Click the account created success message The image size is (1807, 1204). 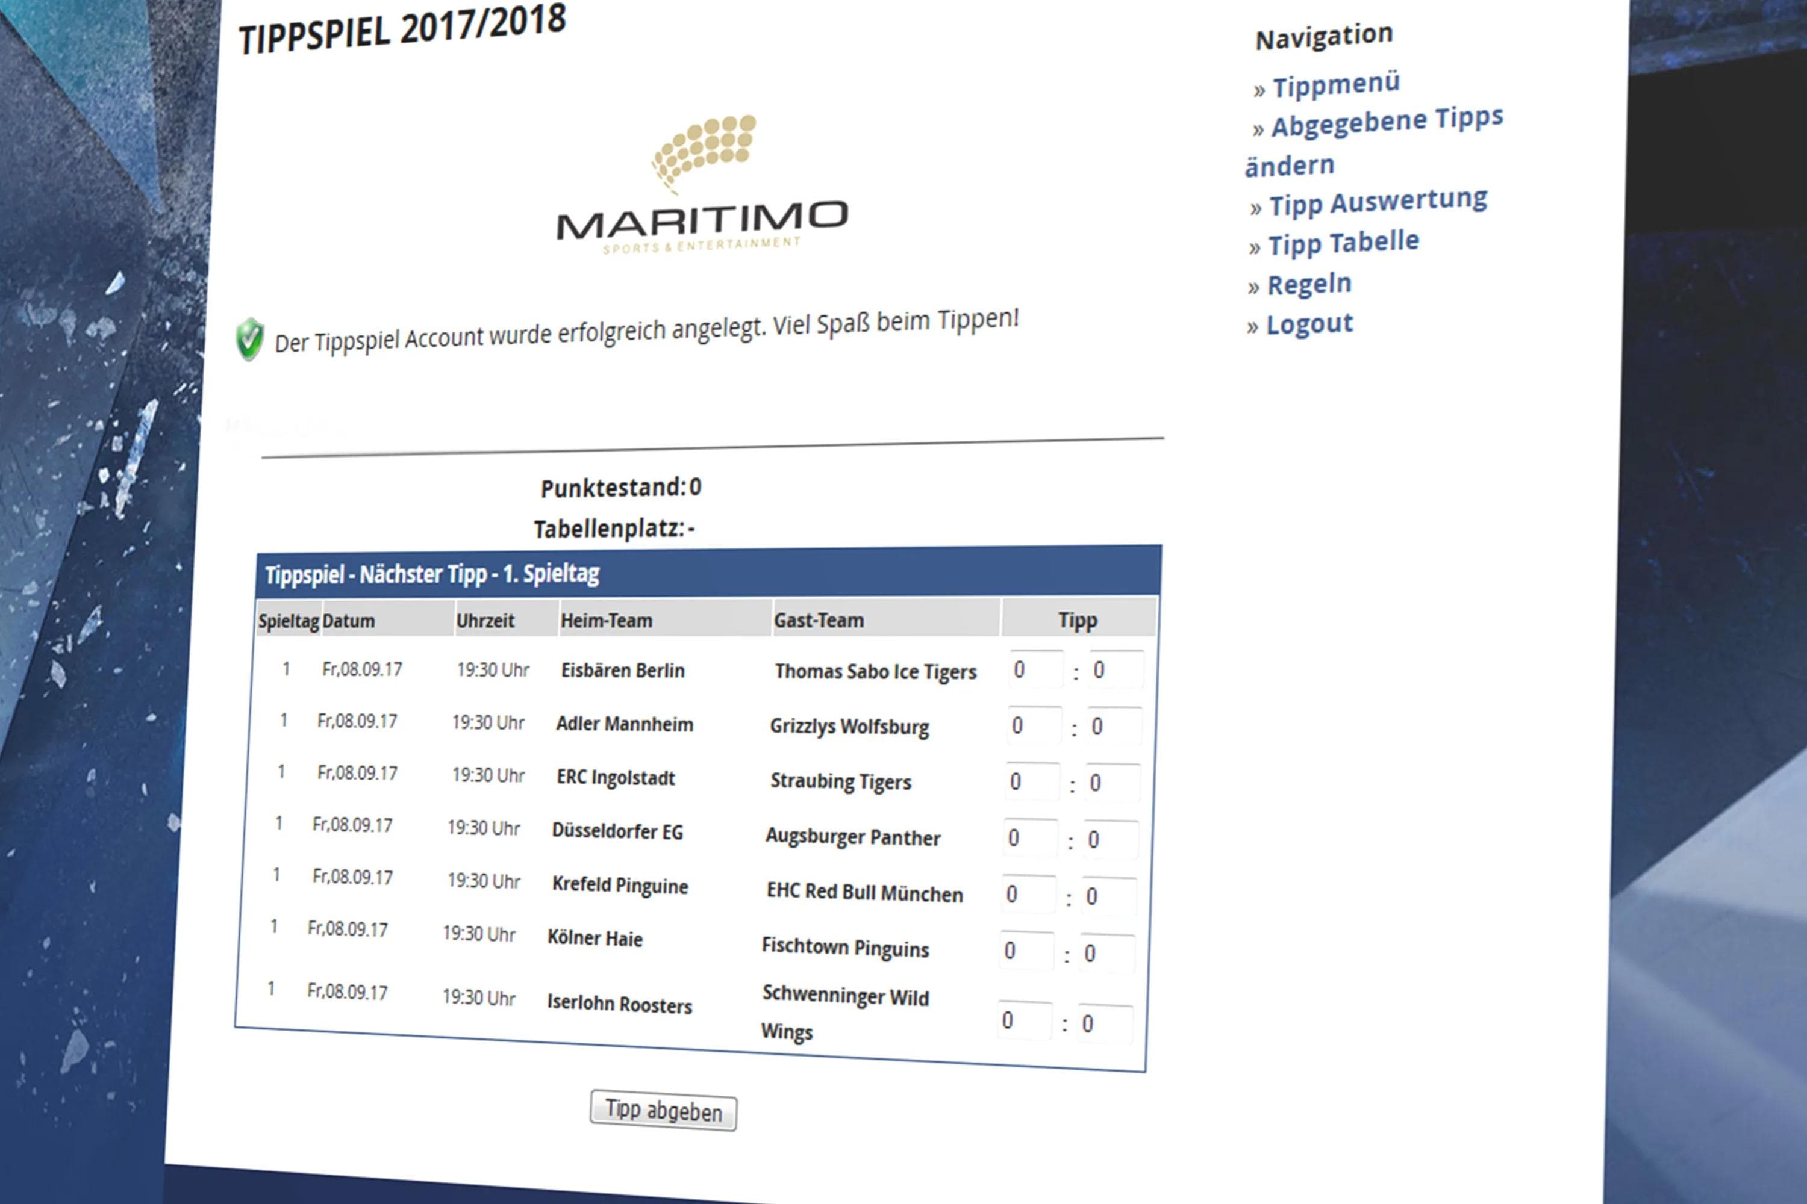coord(647,332)
